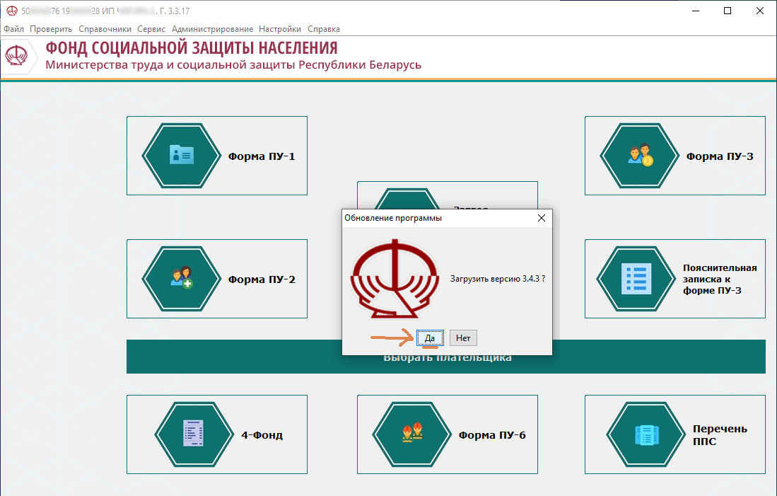Click the Загрузить версию 3.4.3 message text
Screen dimensions: 777x496
(x=498, y=279)
